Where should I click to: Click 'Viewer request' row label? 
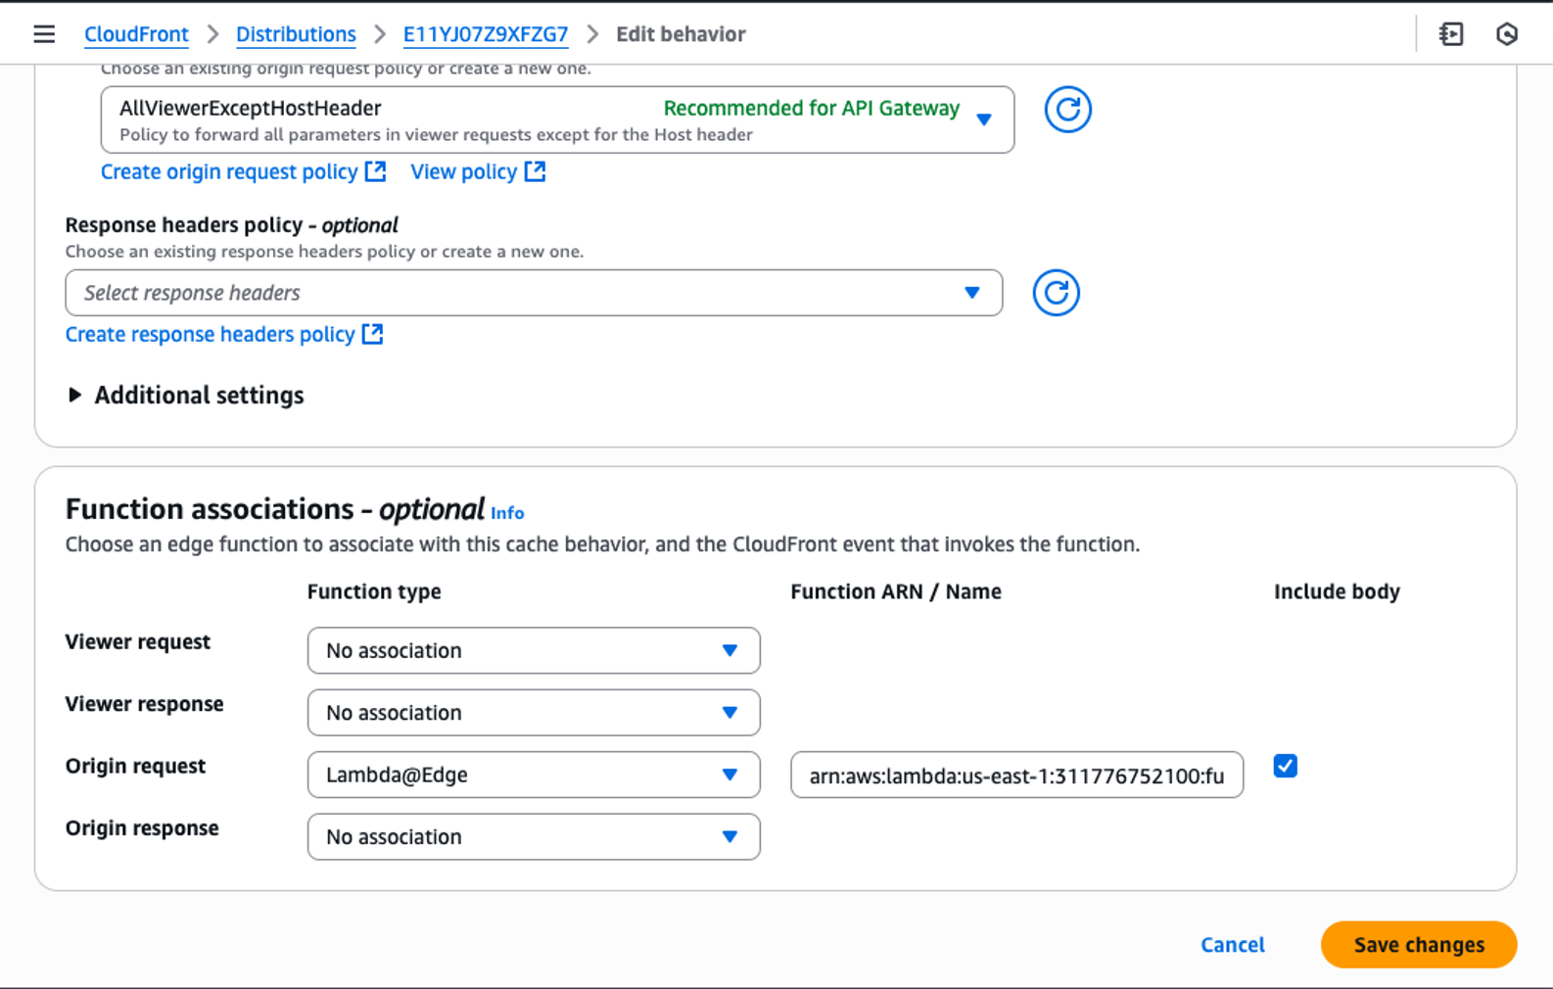coord(137,641)
